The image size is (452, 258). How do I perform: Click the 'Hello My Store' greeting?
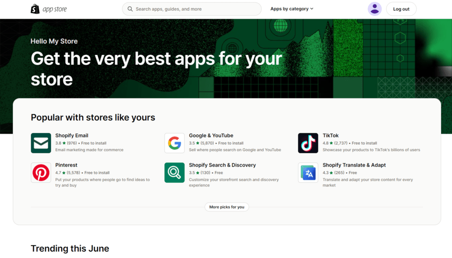pos(54,41)
